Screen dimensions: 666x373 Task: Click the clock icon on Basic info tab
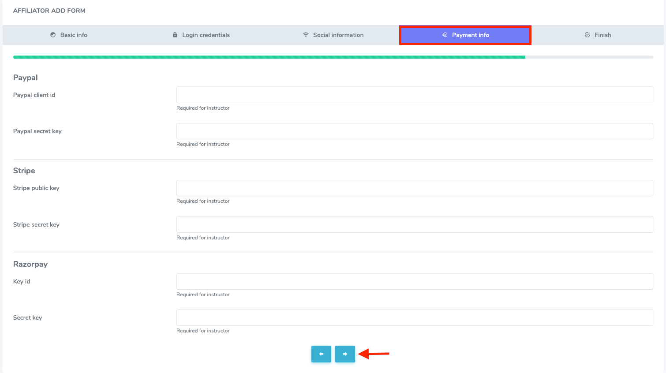(53, 35)
